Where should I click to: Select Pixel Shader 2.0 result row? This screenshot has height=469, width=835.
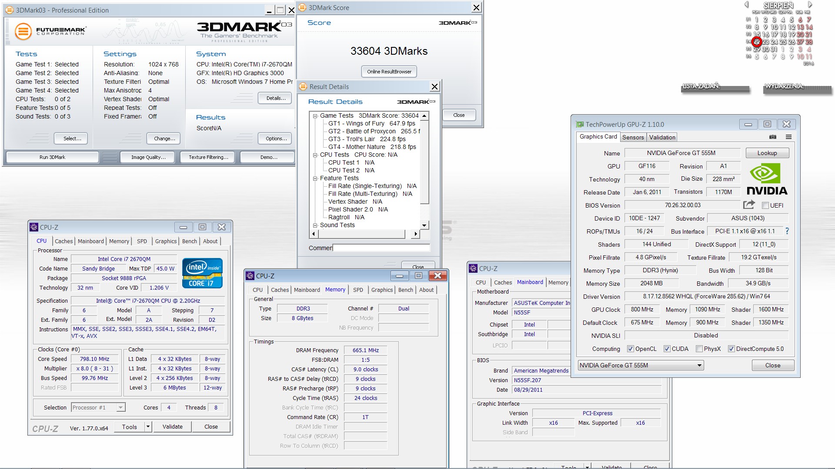click(x=358, y=209)
